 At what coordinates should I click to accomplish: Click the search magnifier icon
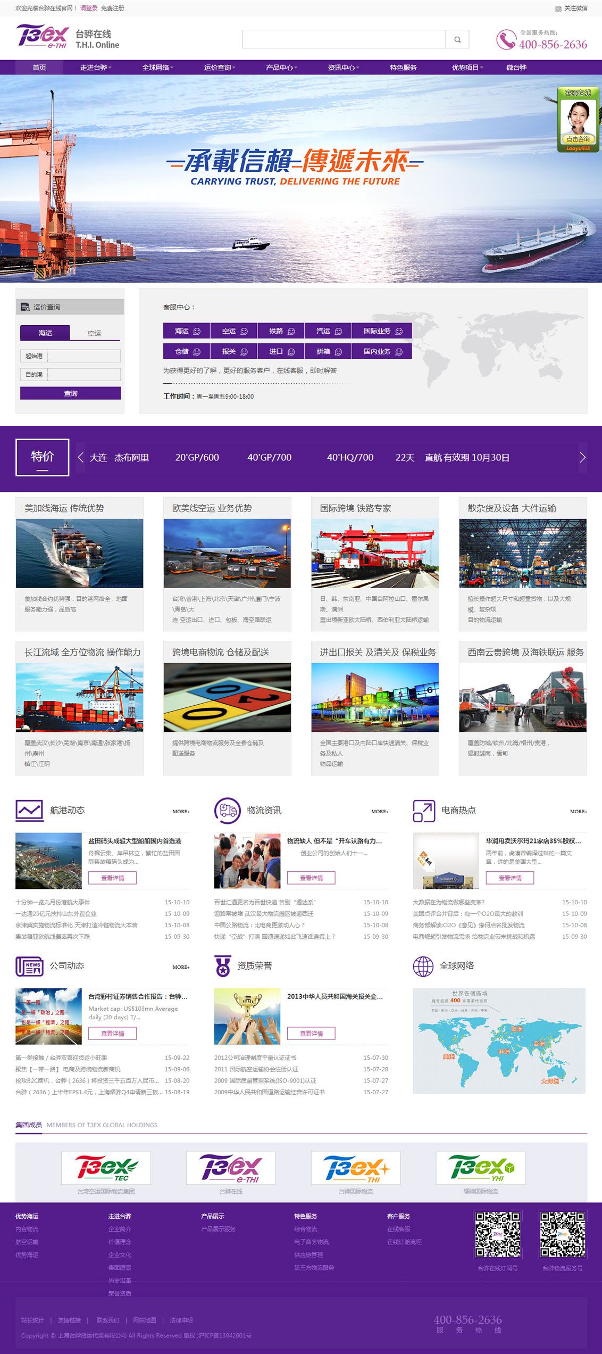tap(457, 39)
